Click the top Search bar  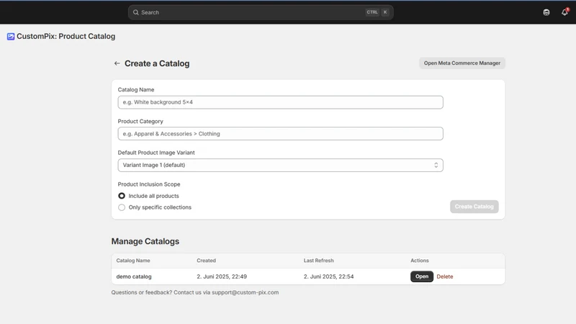[x=261, y=12]
